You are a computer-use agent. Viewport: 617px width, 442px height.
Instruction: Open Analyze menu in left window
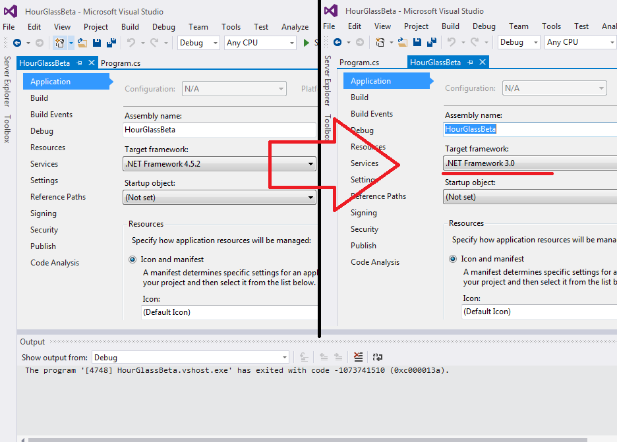coord(295,27)
